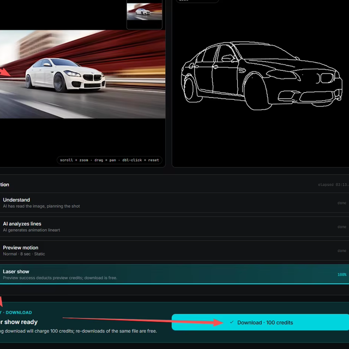The image size is (349, 349).
Task: Click the elapsed time readout
Action: pyautogui.click(x=333, y=184)
